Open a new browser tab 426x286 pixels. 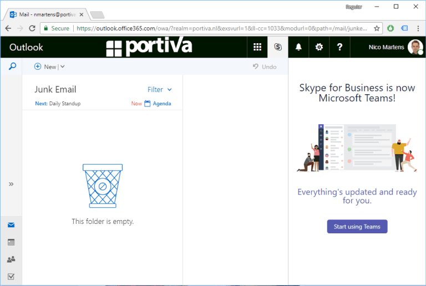[97, 15]
